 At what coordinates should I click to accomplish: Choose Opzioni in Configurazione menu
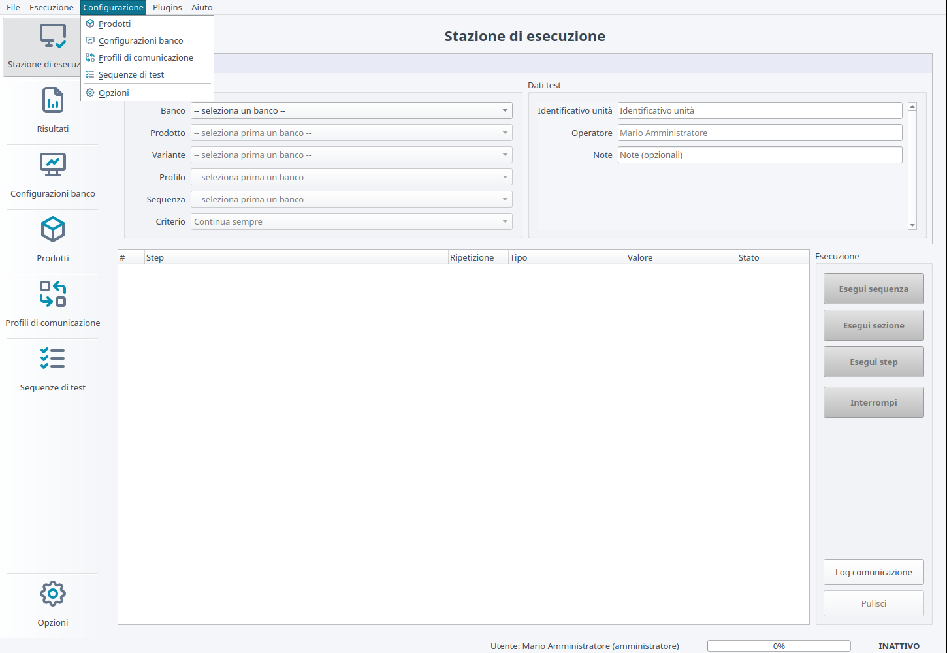coord(147,93)
